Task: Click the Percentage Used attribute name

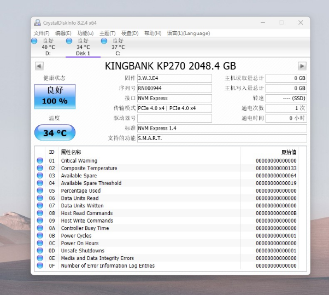Action: coord(81,190)
